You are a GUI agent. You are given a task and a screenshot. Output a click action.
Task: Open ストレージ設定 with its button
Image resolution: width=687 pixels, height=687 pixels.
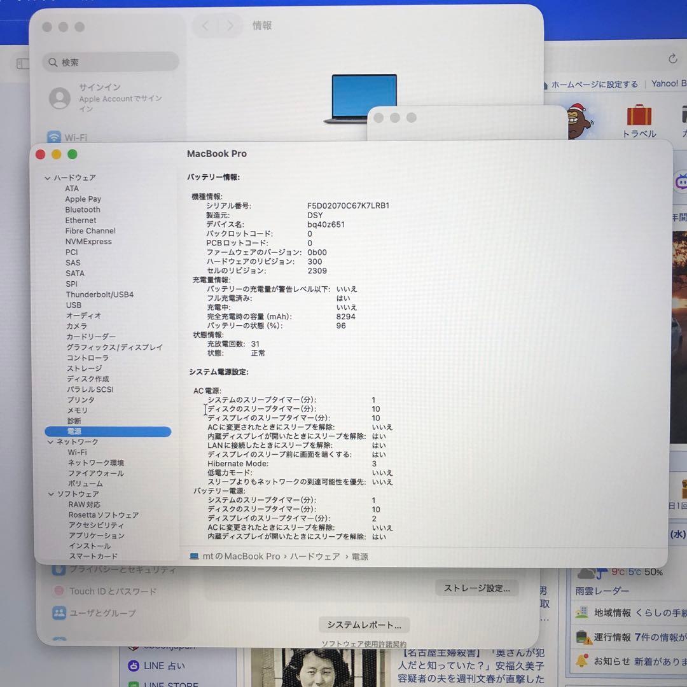click(477, 588)
